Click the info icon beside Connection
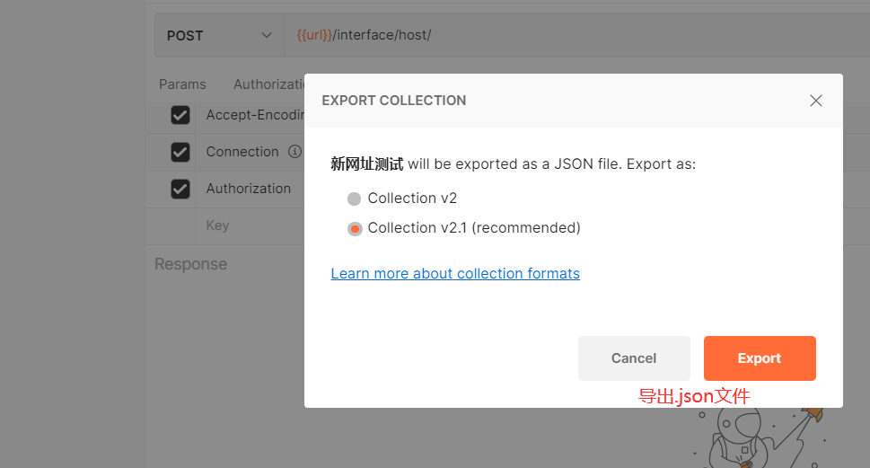870x468 pixels. [x=294, y=152]
